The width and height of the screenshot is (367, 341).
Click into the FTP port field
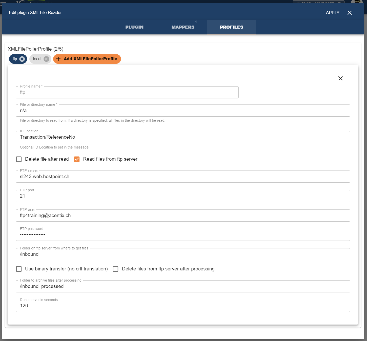pos(183,196)
